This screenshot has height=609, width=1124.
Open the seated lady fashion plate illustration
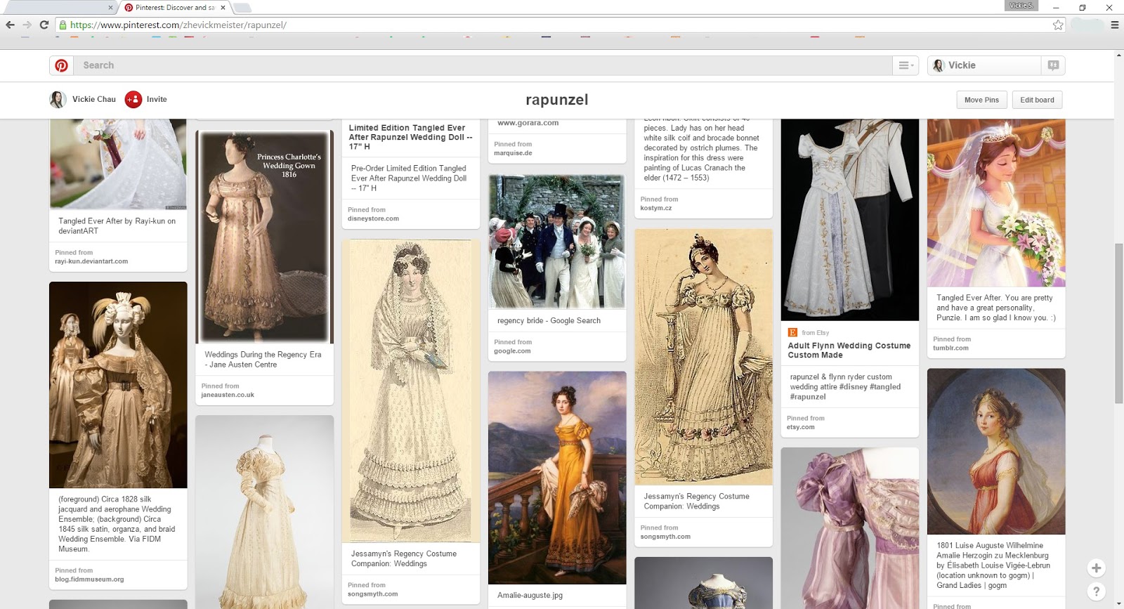pos(703,357)
